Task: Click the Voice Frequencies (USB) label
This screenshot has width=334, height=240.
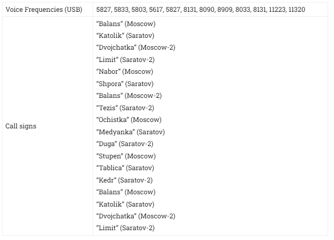Action: click(x=44, y=9)
